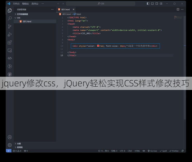Toggle the secondary side bar layout icon

pos(157,4)
